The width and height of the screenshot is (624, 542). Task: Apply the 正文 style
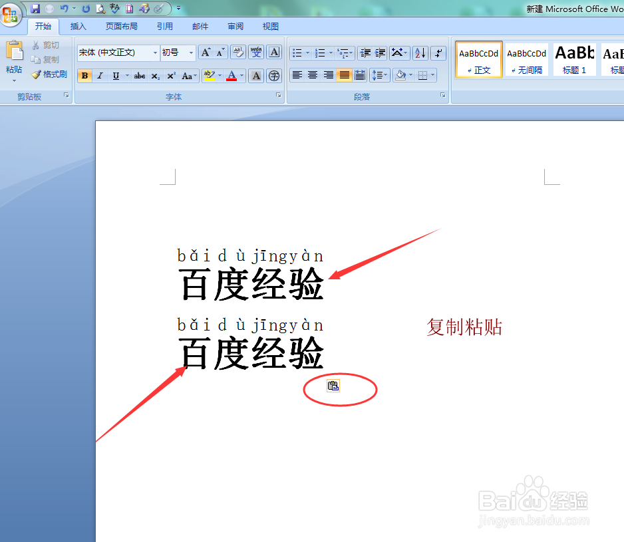(479, 60)
